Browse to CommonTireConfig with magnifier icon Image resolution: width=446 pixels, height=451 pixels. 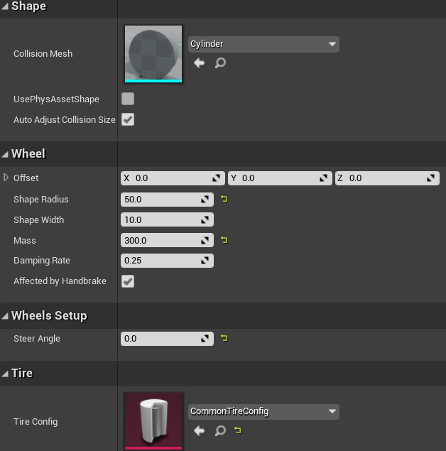click(220, 430)
